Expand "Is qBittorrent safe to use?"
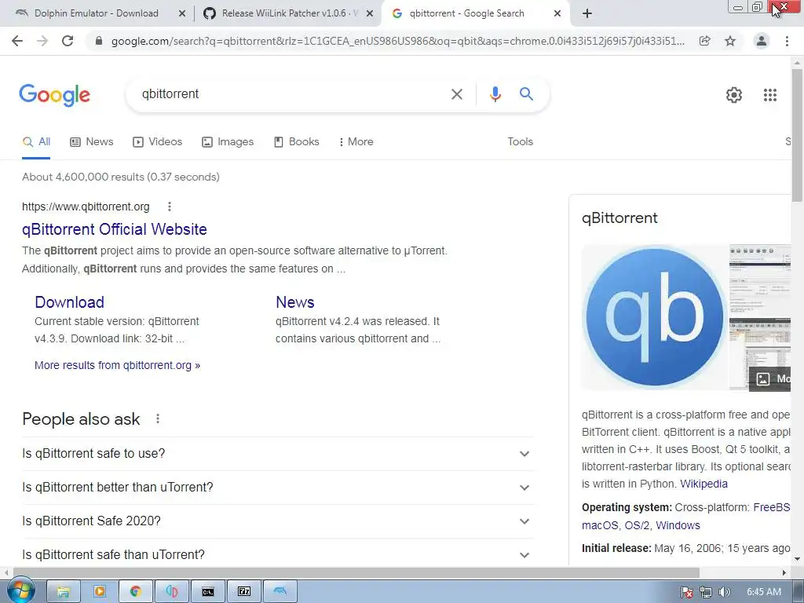 (x=278, y=454)
